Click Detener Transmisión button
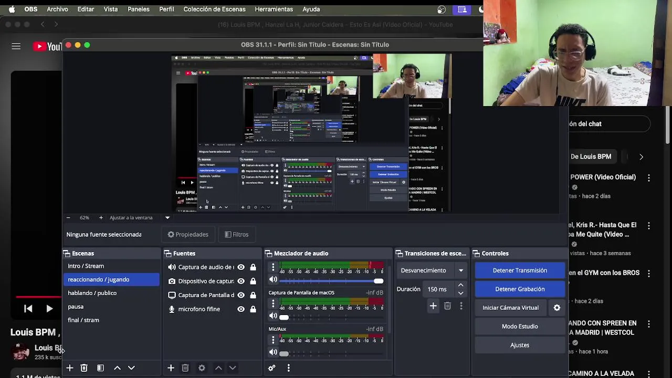The image size is (672, 378). pos(520,270)
